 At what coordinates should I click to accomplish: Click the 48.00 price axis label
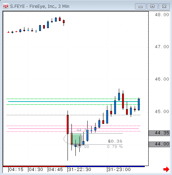(x=162, y=15)
